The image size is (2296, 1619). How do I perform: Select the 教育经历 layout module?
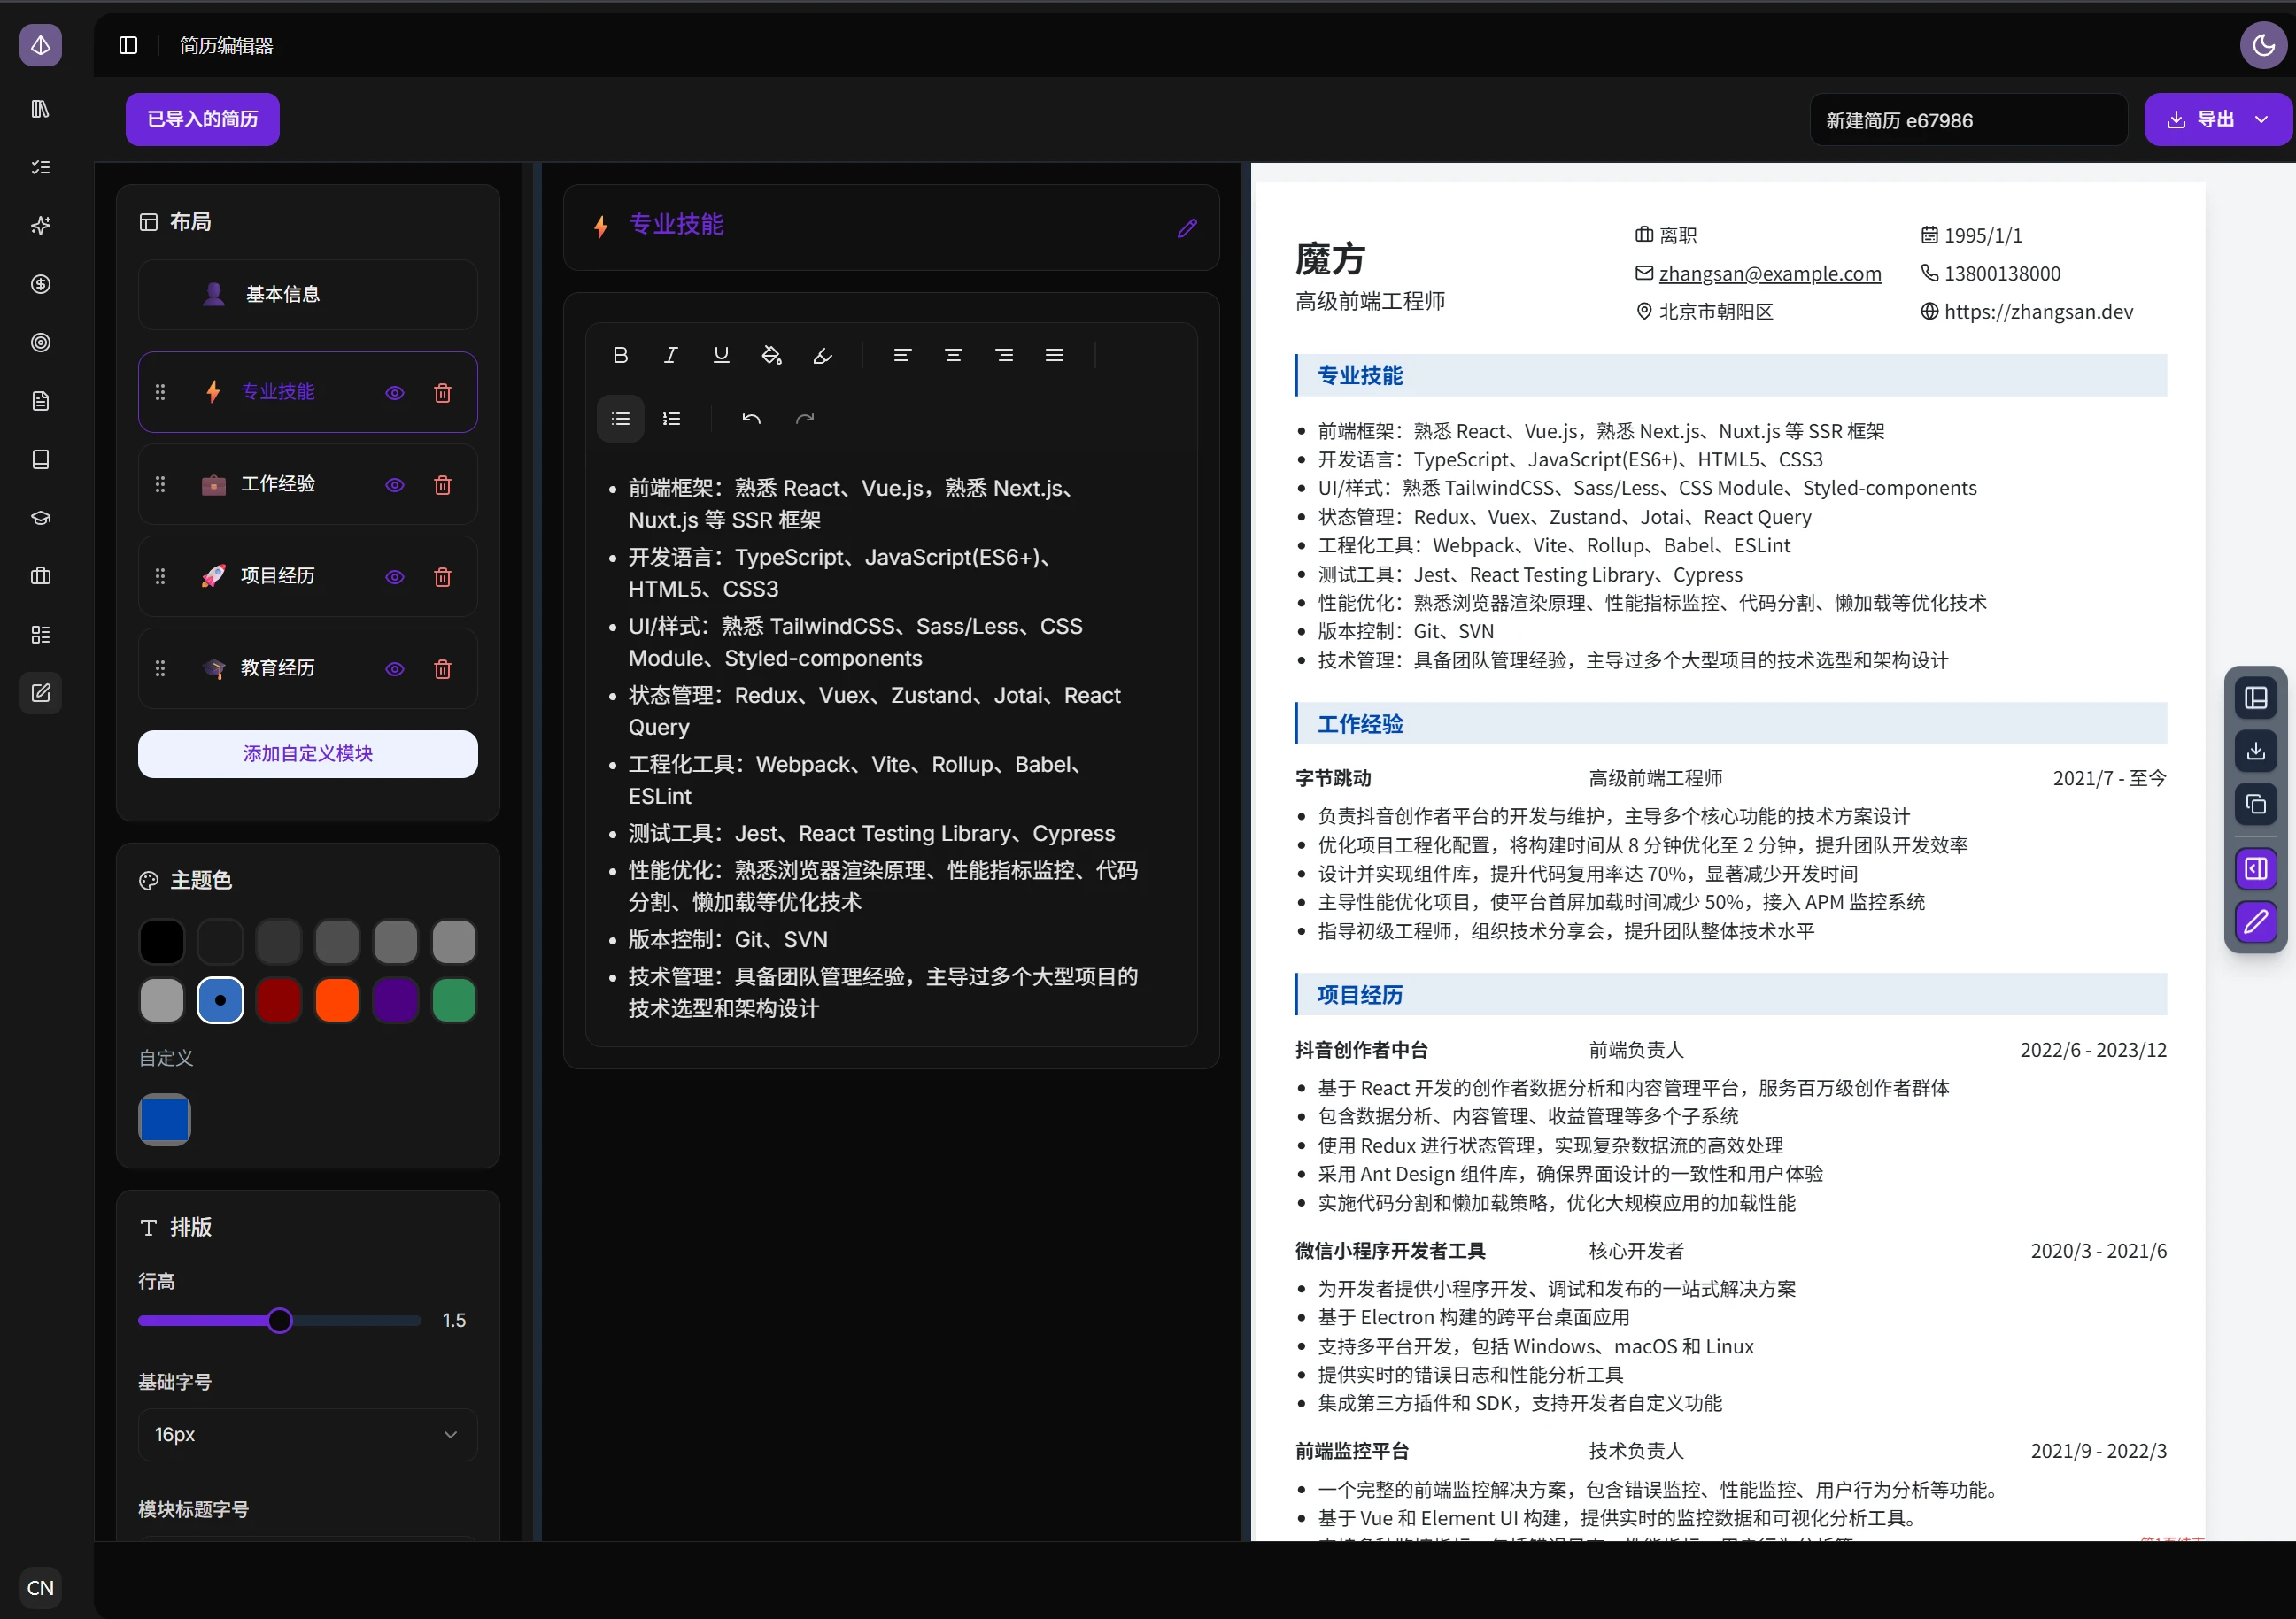308,667
